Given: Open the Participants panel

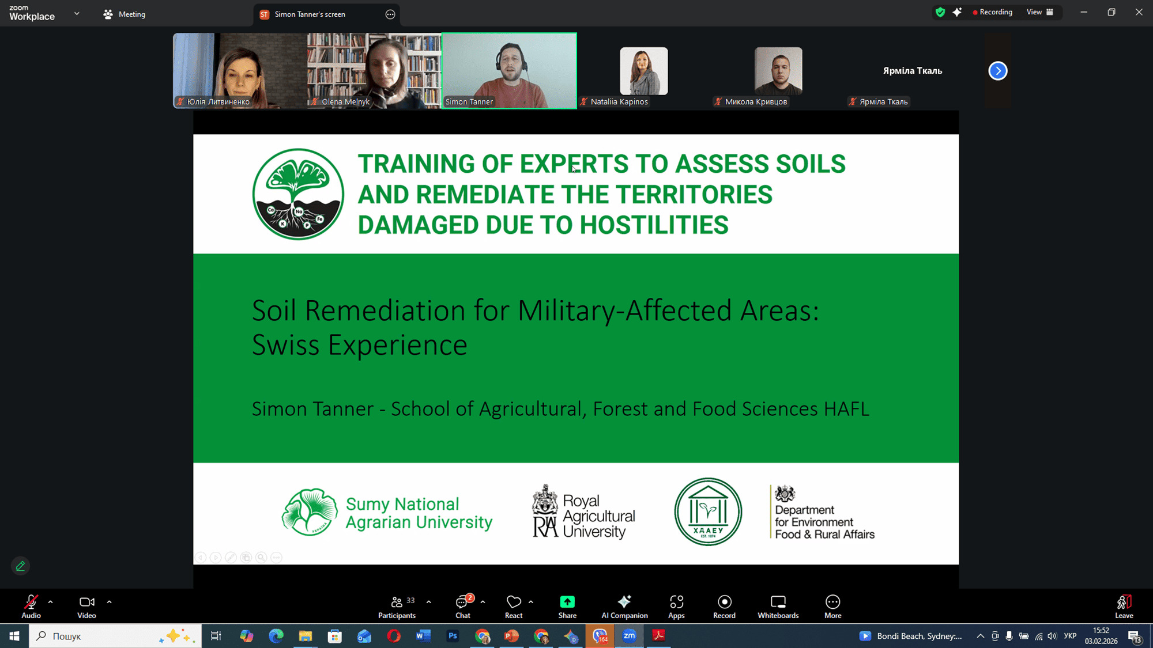Looking at the screenshot, I should 397,607.
